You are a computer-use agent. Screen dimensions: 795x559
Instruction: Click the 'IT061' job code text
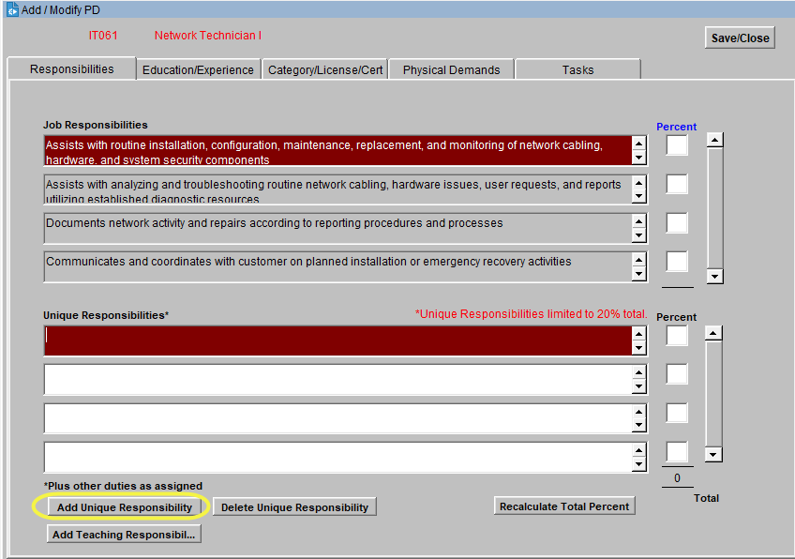pyautogui.click(x=103, y=36)
